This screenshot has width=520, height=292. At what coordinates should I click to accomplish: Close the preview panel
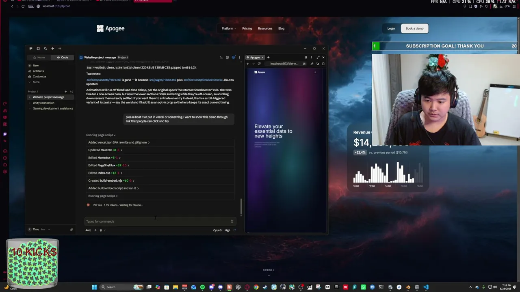[323, 58]
